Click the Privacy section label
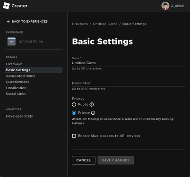The width and height of the screenshot is (190, 177). pyautogui.click(x=78, y=99)
